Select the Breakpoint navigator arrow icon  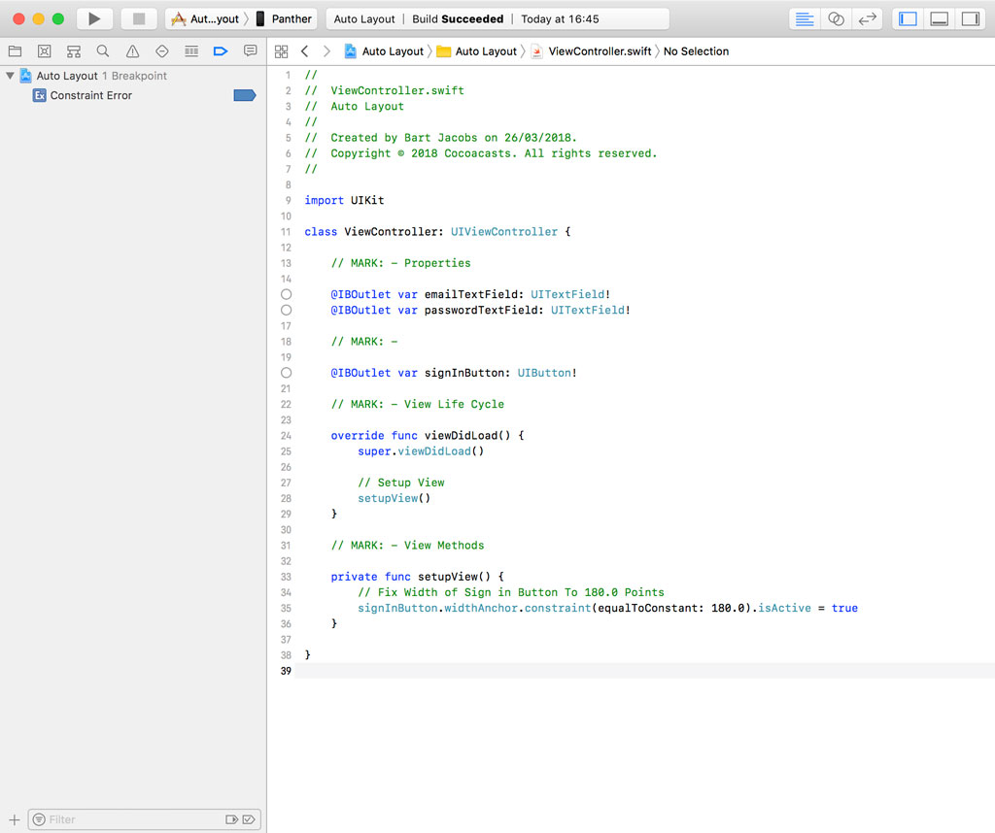(x=220, y=50)
